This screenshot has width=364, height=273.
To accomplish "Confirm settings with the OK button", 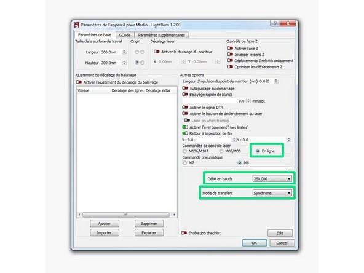I will click(x=255, y=243).
